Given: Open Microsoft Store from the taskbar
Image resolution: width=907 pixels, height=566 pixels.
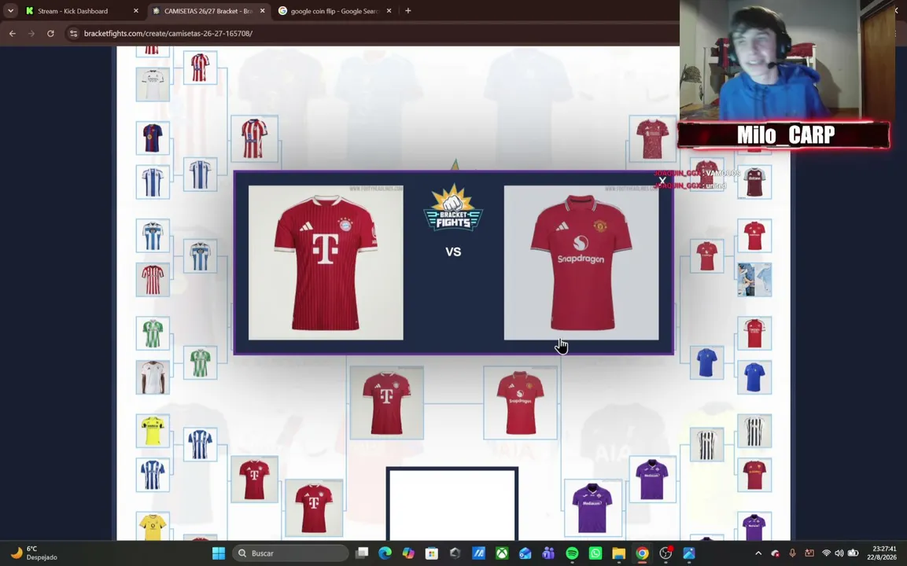Looking at the screenshot, I should tap(432, 553).
